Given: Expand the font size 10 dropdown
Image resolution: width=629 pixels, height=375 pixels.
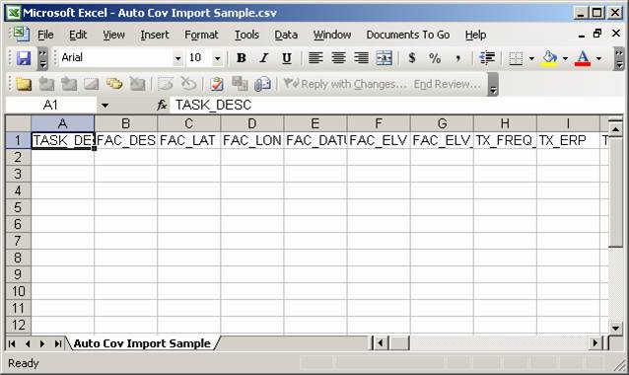Looking at the screenshot, I should coord(217,58).
